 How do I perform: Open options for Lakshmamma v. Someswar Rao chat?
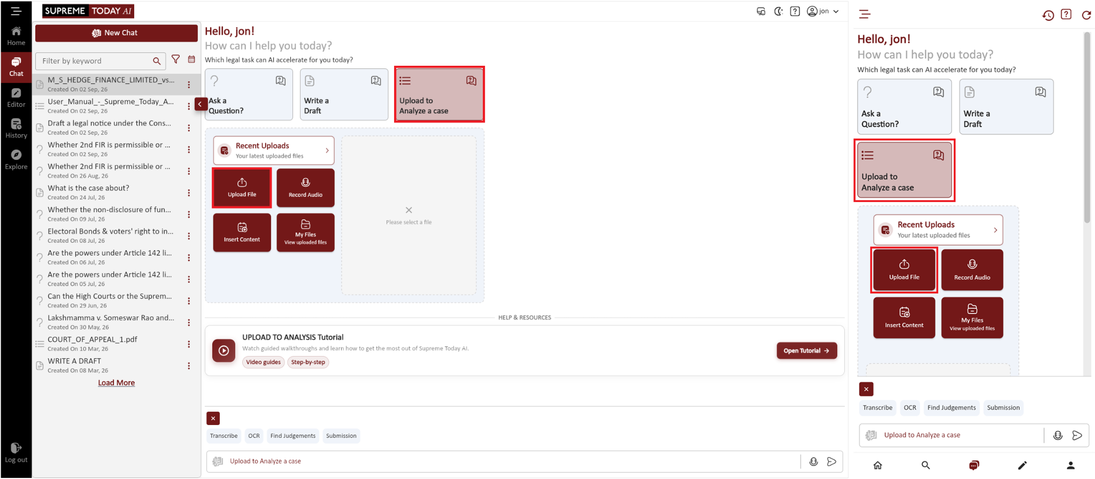[x=189, y=323]
